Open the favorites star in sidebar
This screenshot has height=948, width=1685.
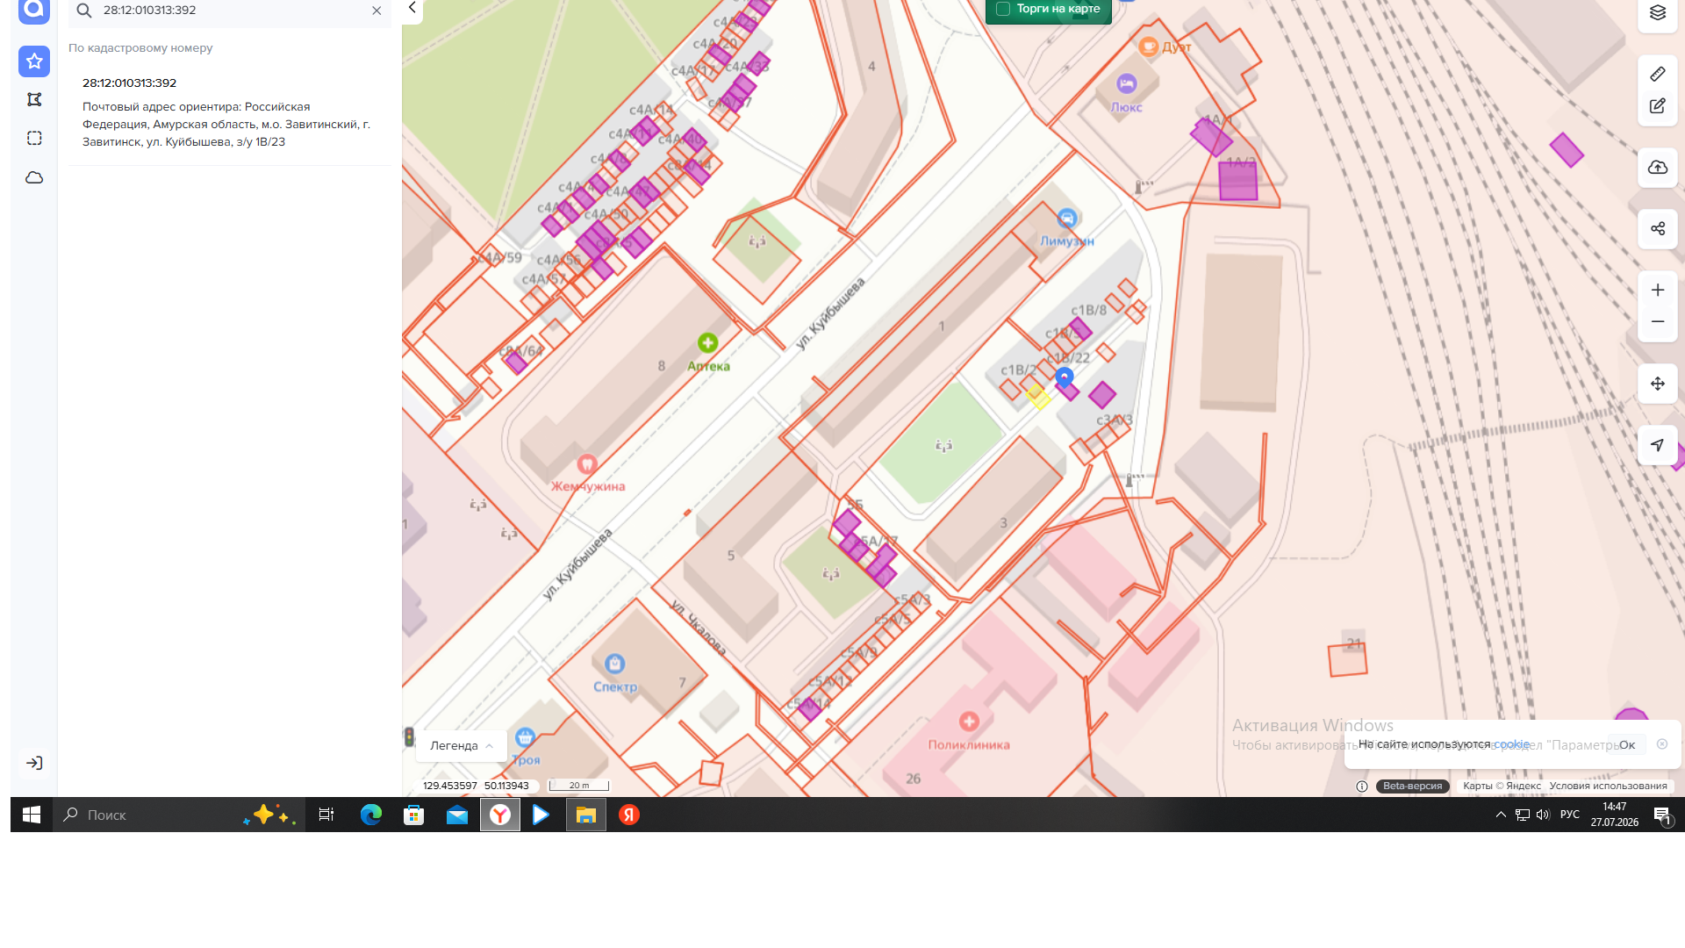click(x=34, y=61)
